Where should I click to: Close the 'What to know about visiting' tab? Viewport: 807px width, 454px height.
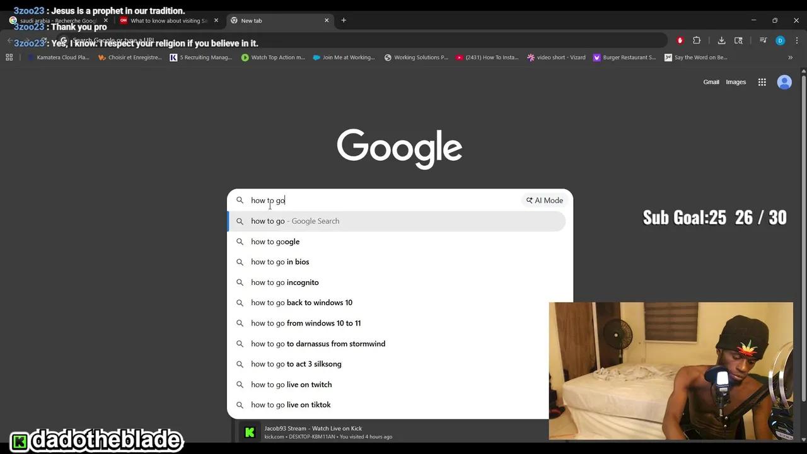pos(216,20)
